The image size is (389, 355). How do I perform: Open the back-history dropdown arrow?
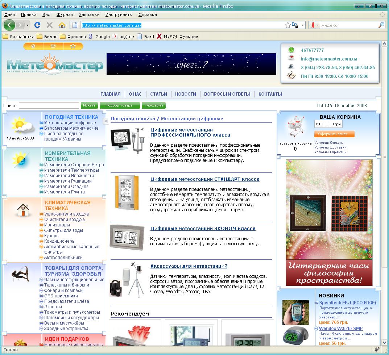[x=27, y=25]
